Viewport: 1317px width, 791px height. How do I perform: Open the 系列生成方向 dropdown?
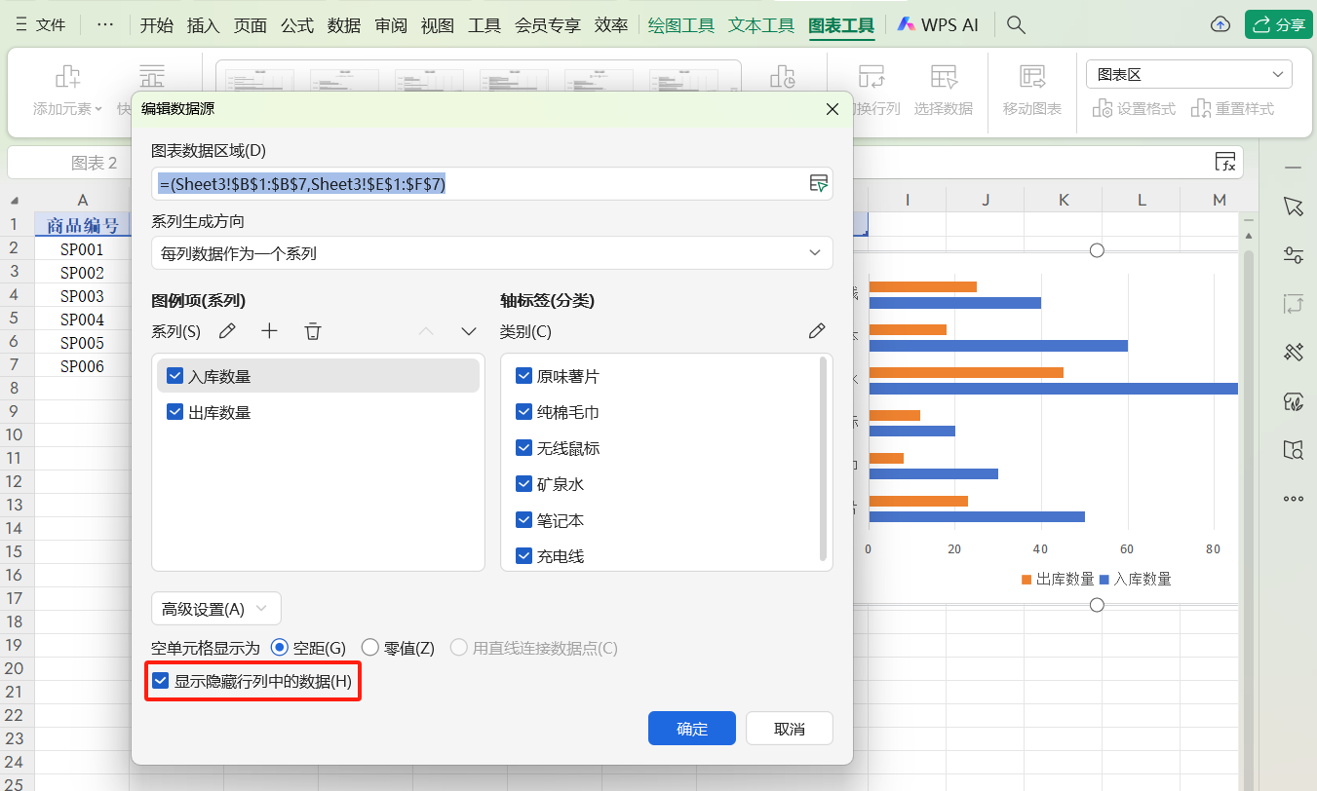(x=491, y=253)
